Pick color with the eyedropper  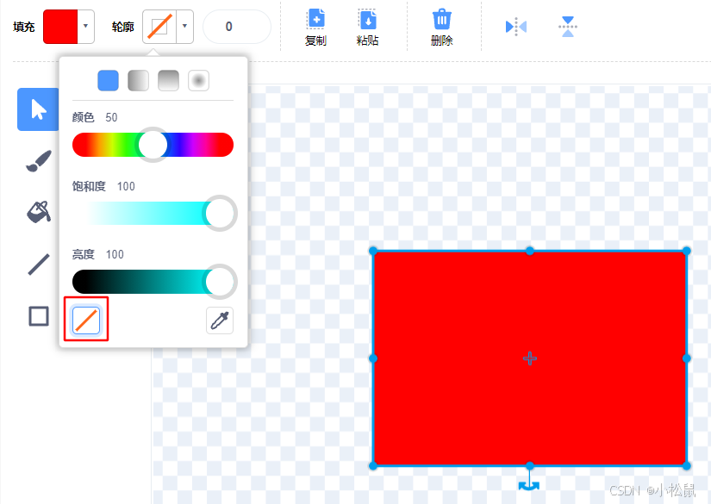(220, 320)
